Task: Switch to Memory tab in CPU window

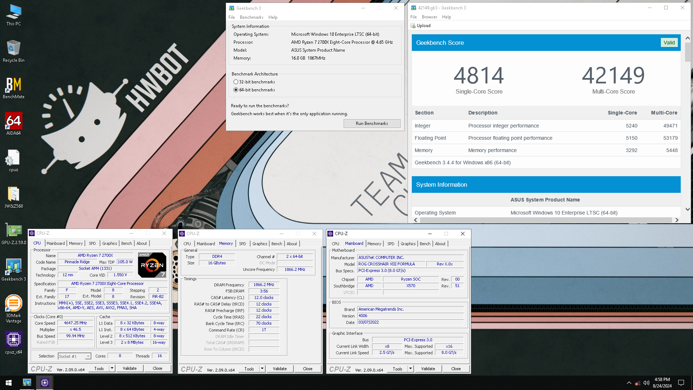Action: [x=76, y=243]
